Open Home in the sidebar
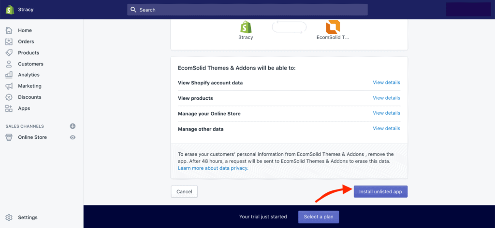This screenshot has height=228, width=495. point(25,30)
